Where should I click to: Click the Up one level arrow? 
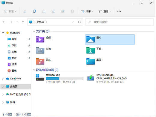click(23, 22)
